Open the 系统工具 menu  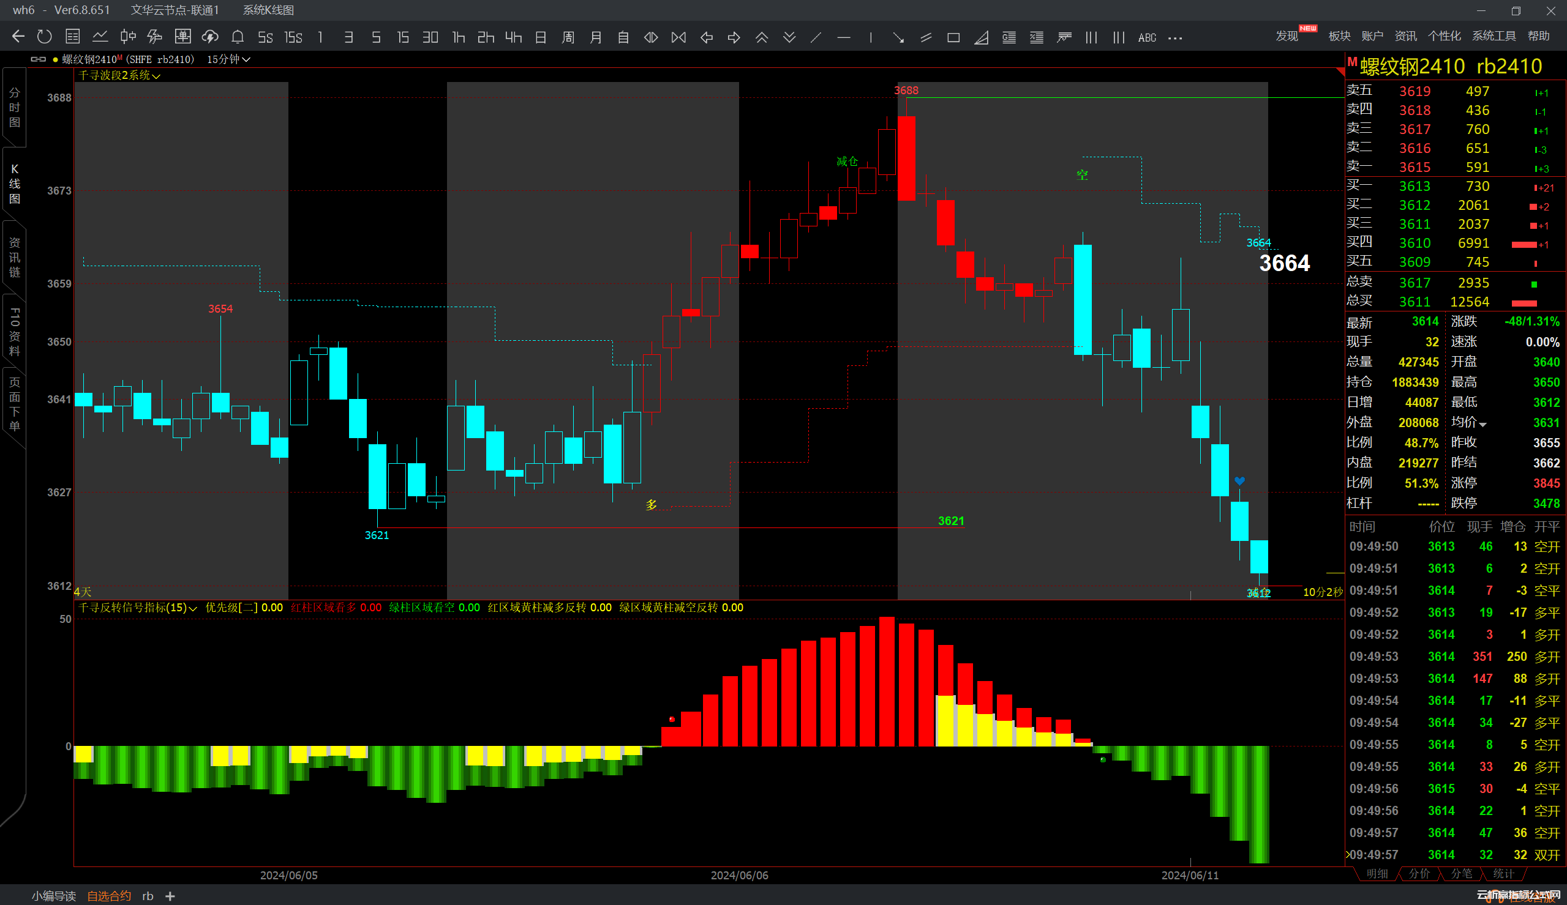click(x=1493, y=36)
